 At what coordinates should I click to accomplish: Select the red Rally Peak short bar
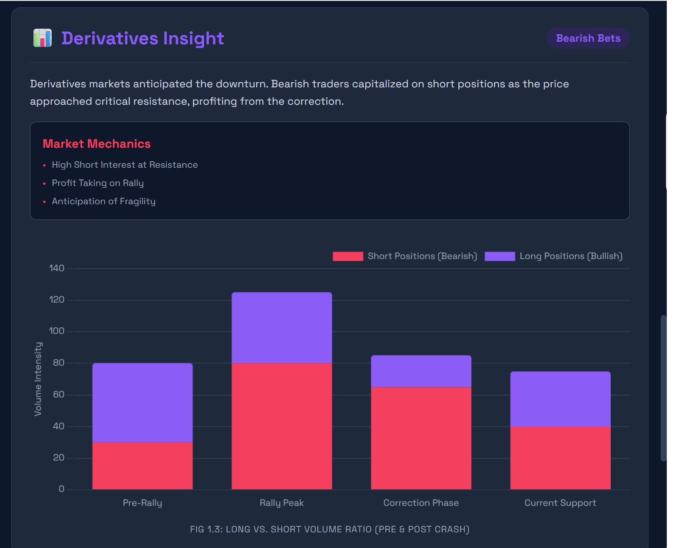tap(282, 426)
